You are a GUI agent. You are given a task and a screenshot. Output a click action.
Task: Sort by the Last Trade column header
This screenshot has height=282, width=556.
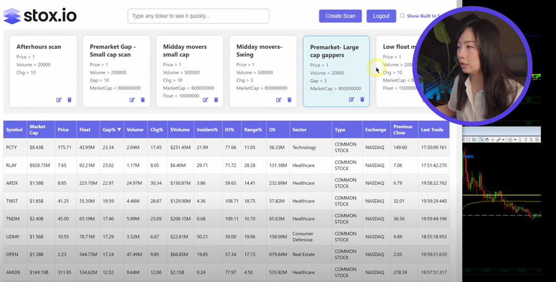click(434, 129)
